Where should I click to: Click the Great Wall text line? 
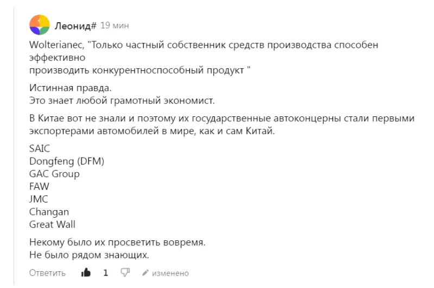pos(52,224)
